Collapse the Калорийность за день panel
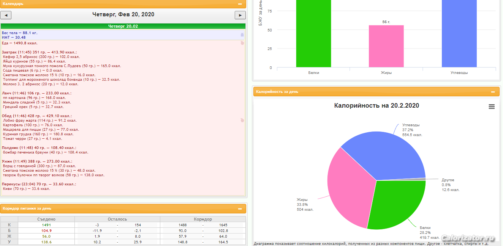Viewport: 503px width, 246px height. [x=492, y=92]
